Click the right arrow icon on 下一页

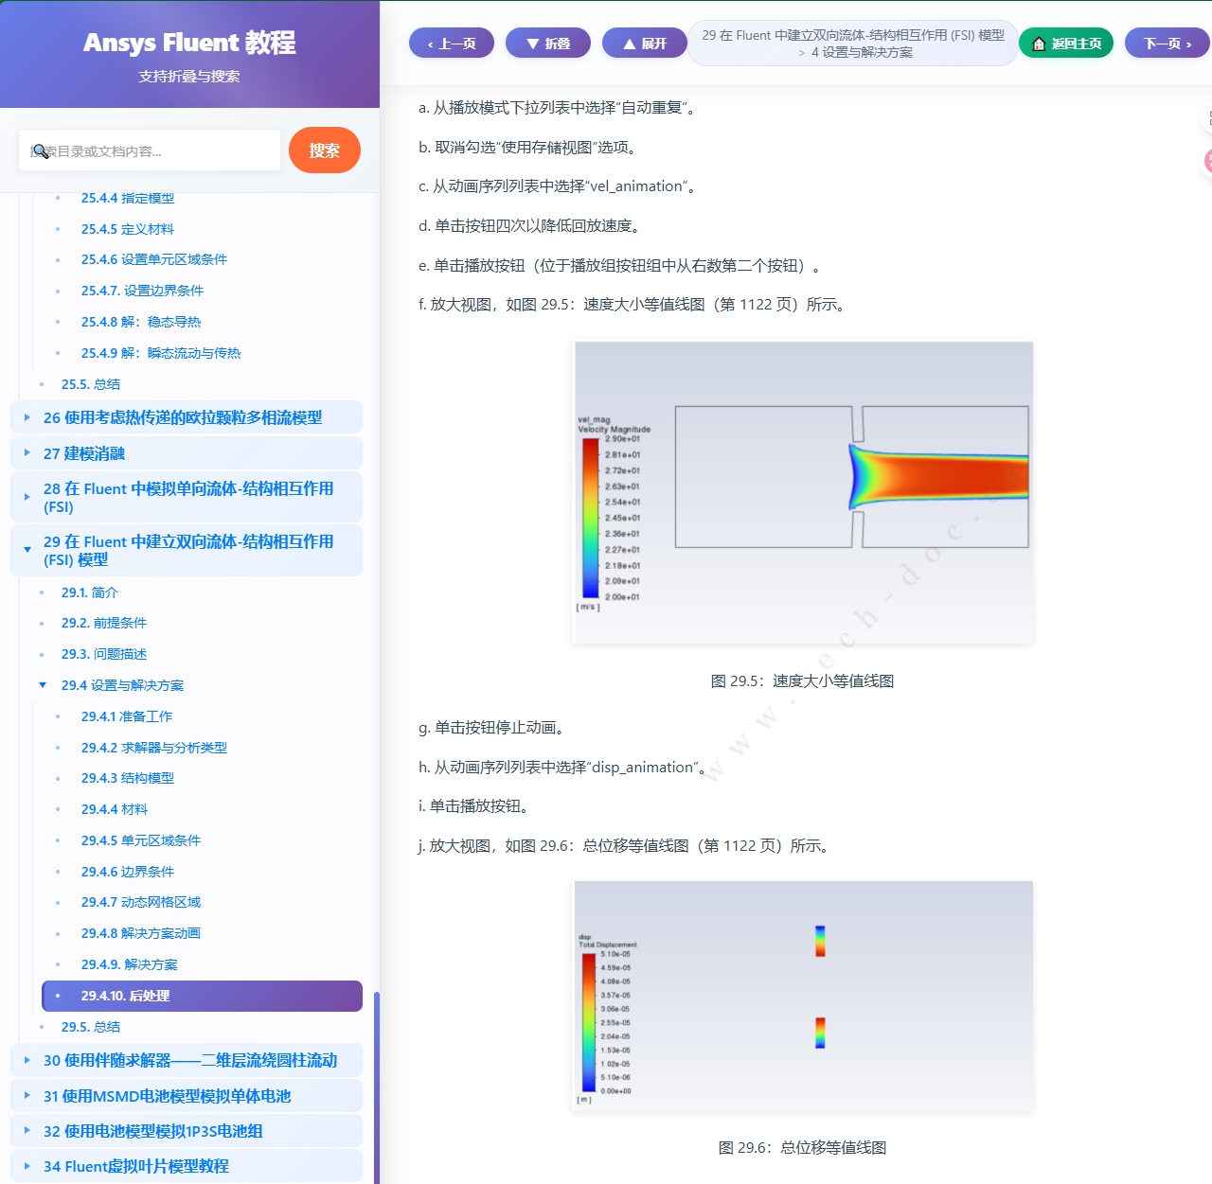tap(1189, 44)
